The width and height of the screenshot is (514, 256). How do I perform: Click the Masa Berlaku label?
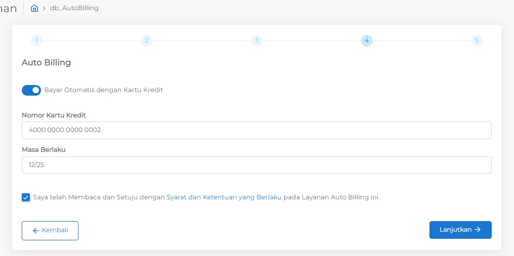coord(44,150)
